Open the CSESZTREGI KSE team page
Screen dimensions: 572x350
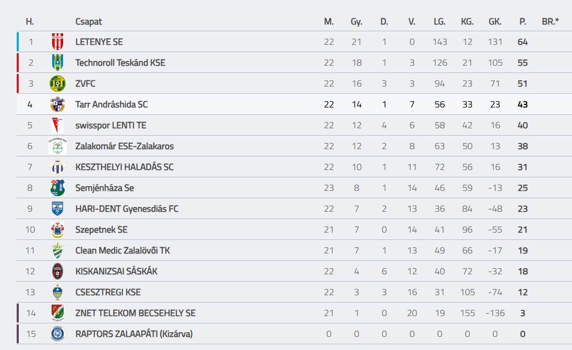point(108,292)
